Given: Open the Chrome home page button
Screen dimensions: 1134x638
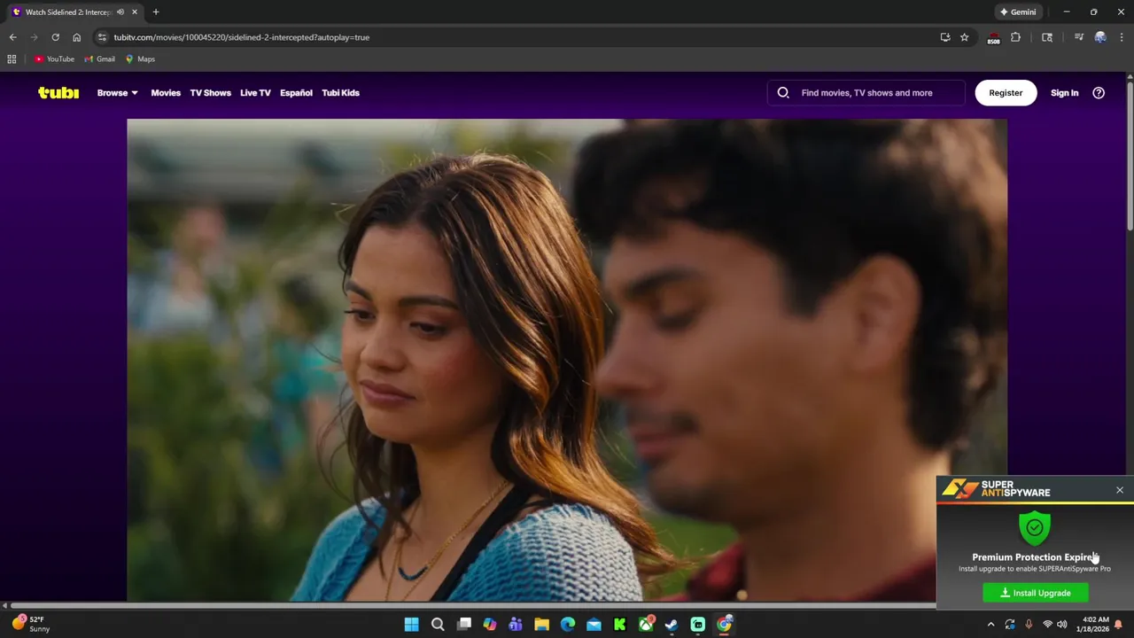Looking at the screenshot, I should 76,37.
